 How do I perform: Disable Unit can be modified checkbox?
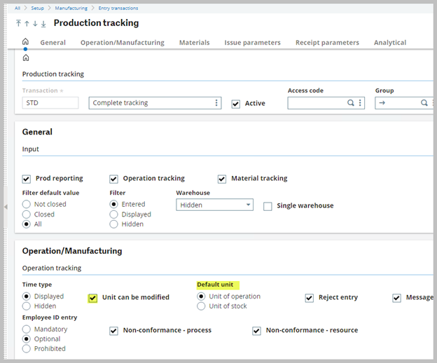[x=92, y=298]
